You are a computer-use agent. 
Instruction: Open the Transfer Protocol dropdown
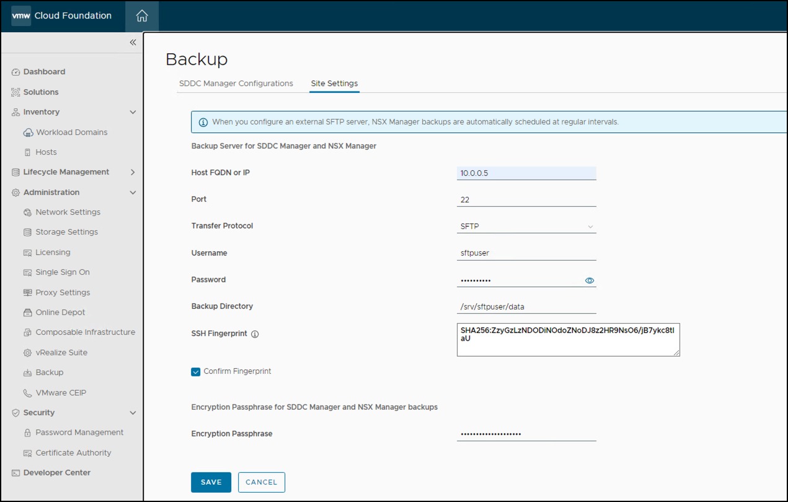pyautogui.click(x=526, y=227)
